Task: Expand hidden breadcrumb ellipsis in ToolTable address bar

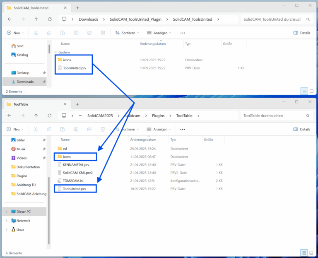Action: click(81, 116)
